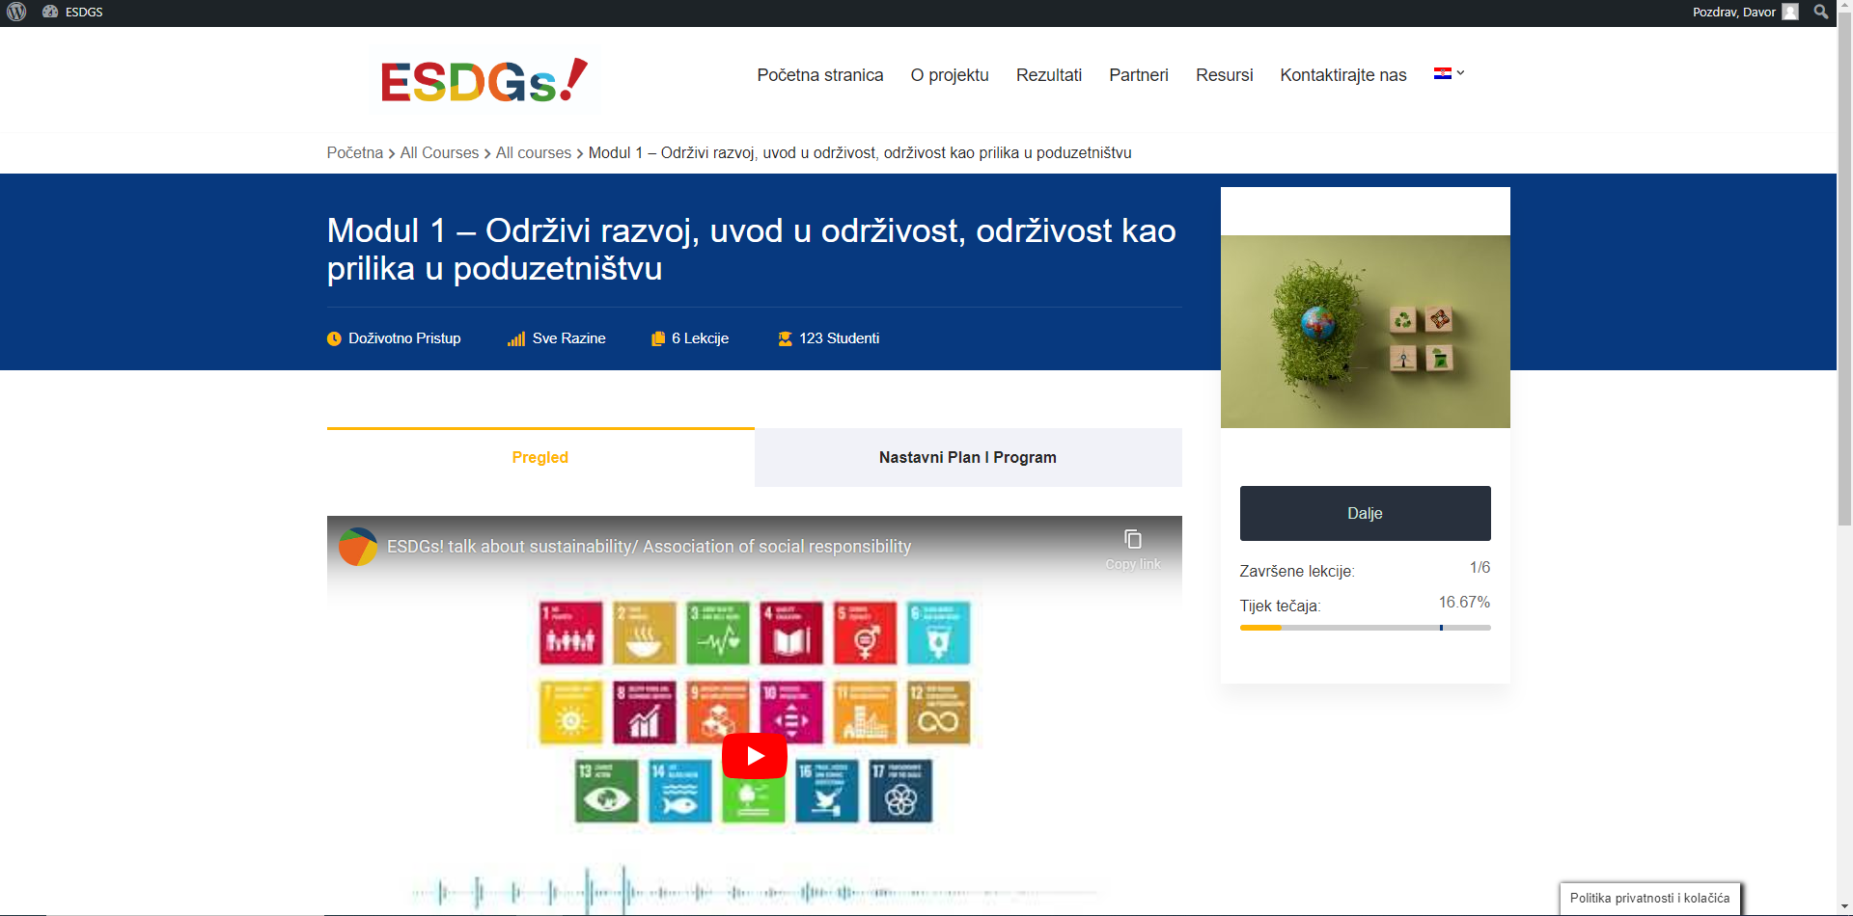Click the ESDGs! site logo

484,80
